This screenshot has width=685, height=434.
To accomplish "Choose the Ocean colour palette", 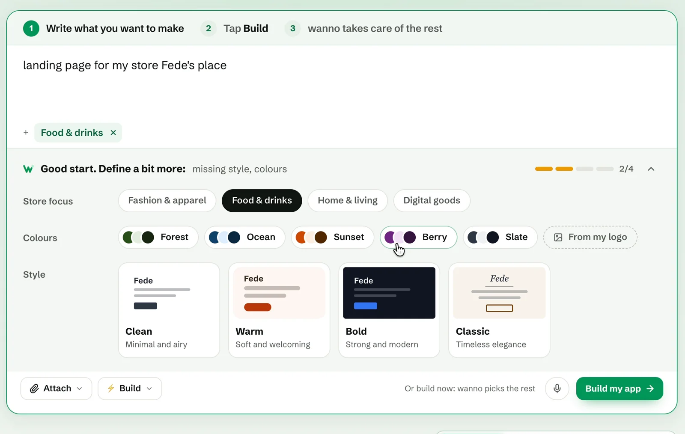I will tap(245, 238).
